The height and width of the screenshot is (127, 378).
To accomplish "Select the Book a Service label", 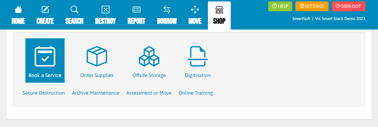I will click(x=45, y=75).
